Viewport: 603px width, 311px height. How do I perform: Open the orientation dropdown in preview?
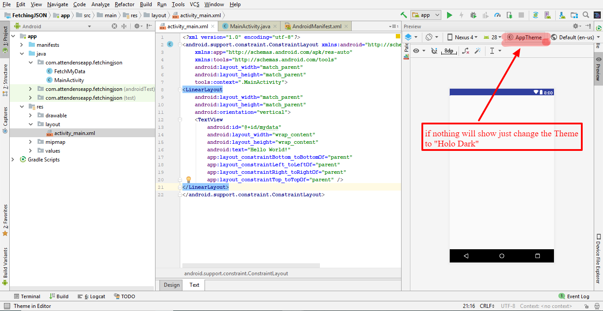click(x=432, y=37)
